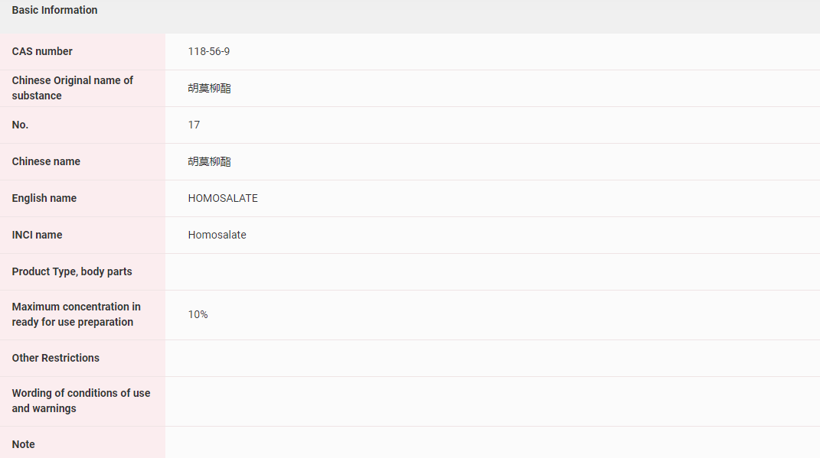Select the Chinese Original name value text
This screenshot has height=458, width=820.
(x=209, y=89)
